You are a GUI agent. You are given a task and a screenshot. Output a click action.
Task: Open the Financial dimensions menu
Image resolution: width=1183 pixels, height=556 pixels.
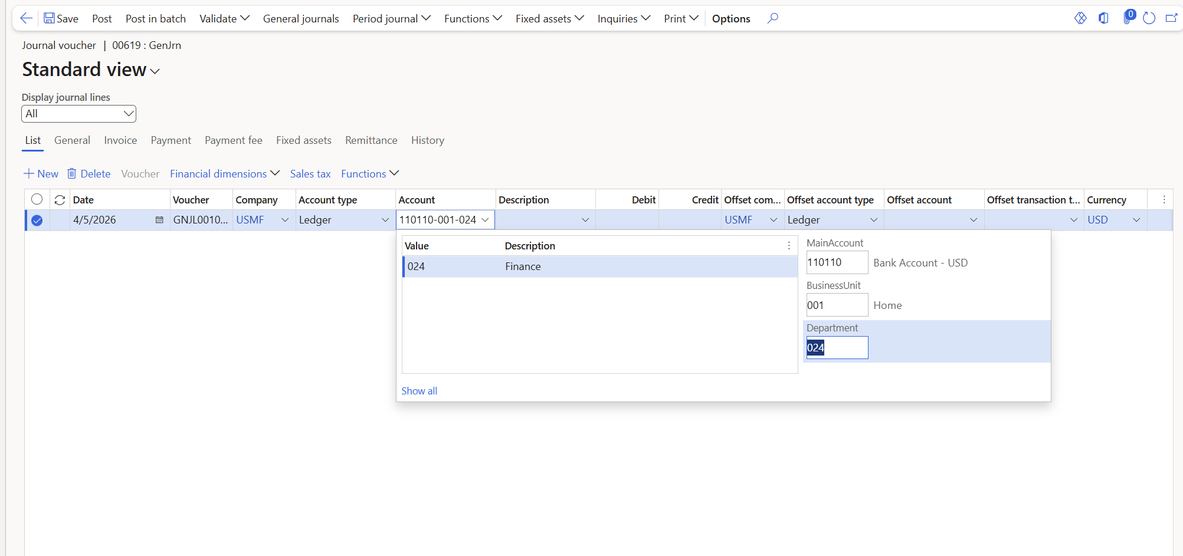pos(225,173)
